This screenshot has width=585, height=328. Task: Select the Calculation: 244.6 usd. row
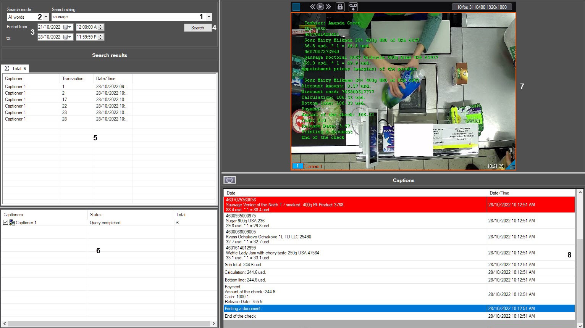point(399,272)
